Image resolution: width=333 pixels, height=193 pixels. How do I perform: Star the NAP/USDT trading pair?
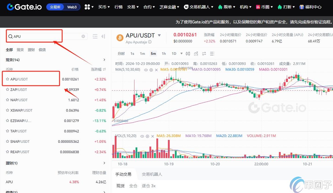coord(7,100)
